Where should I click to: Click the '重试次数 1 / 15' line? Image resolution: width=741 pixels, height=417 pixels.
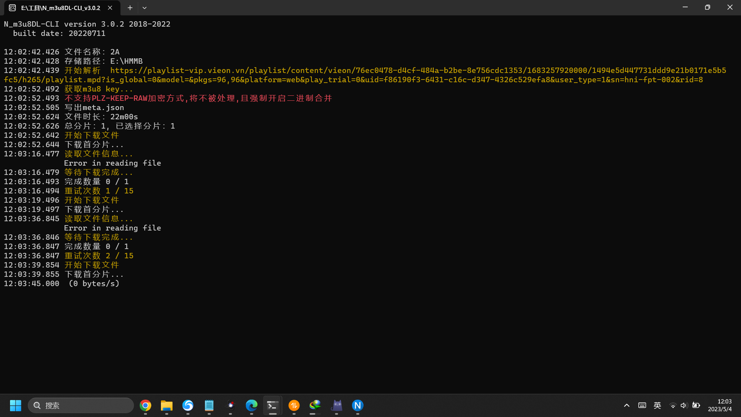(x=99, y=191)
